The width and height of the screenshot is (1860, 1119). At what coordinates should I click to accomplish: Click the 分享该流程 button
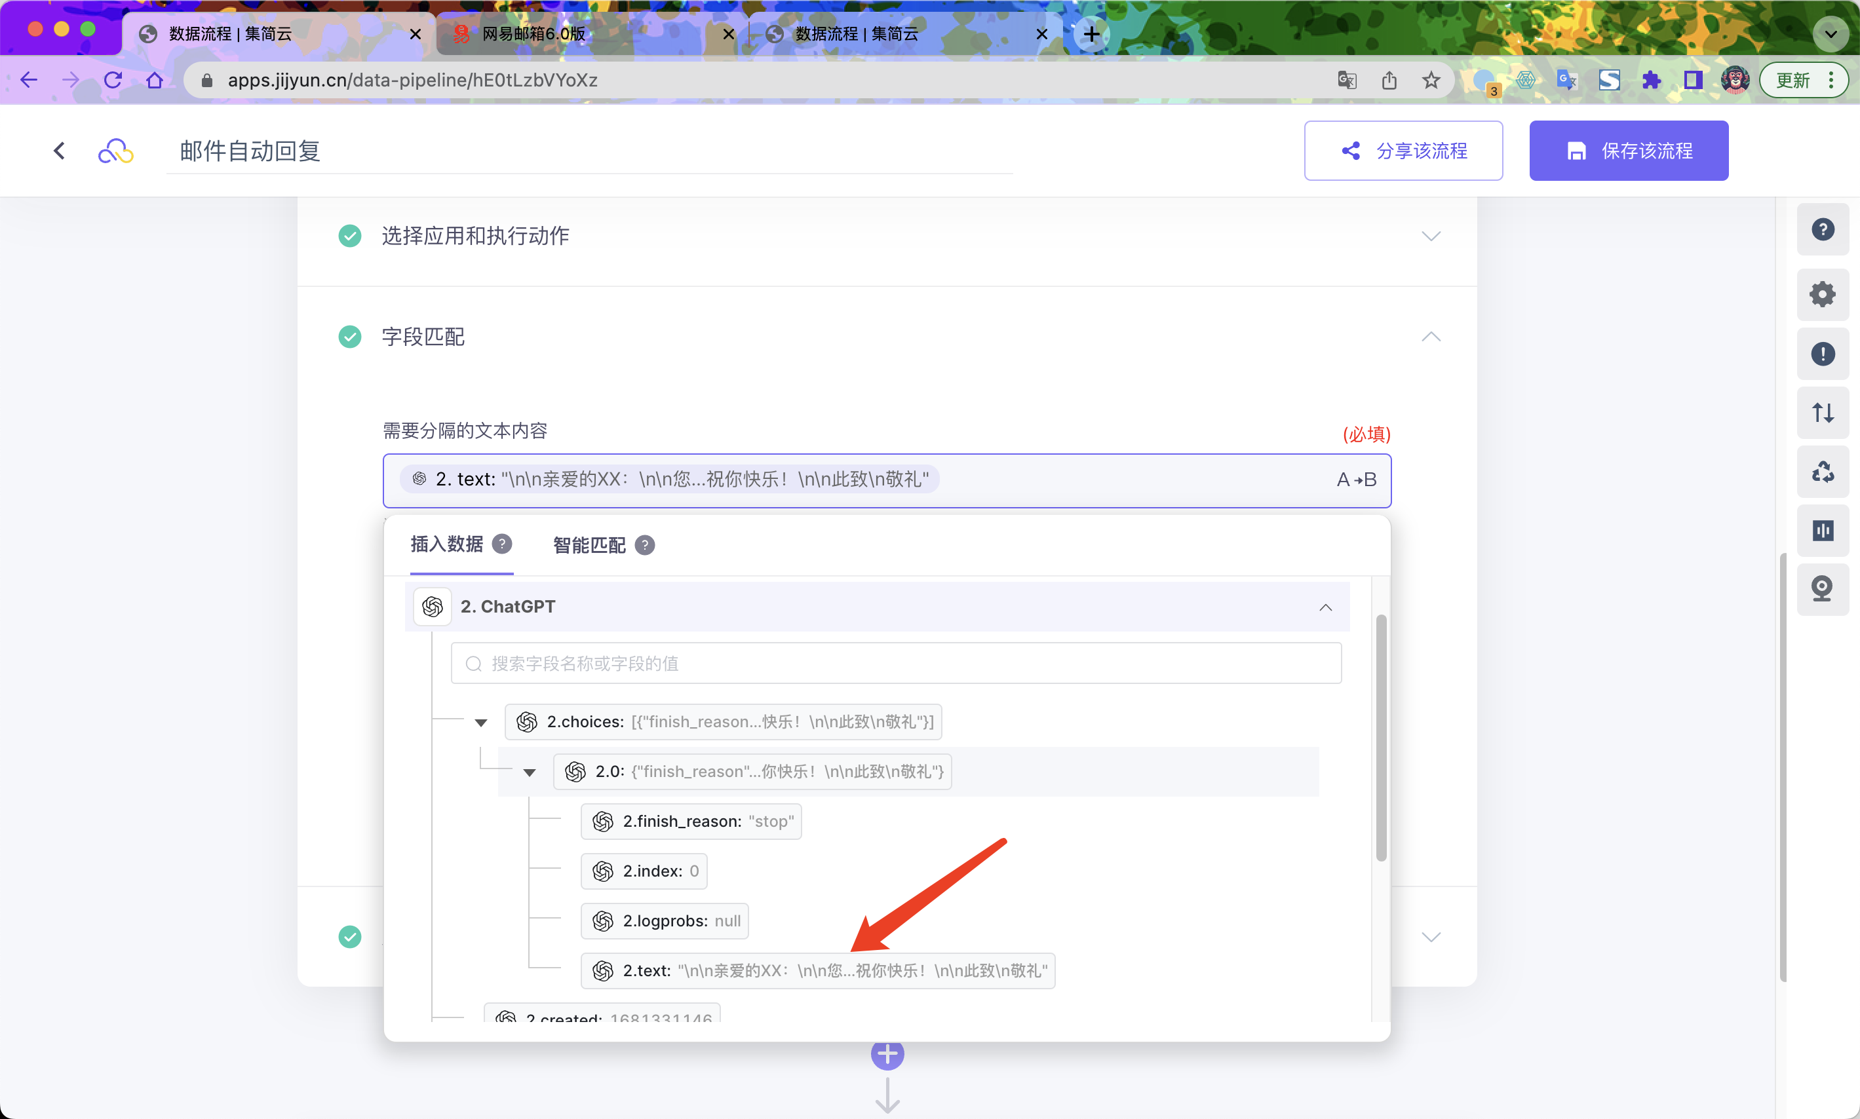(x=1403, y=151)
